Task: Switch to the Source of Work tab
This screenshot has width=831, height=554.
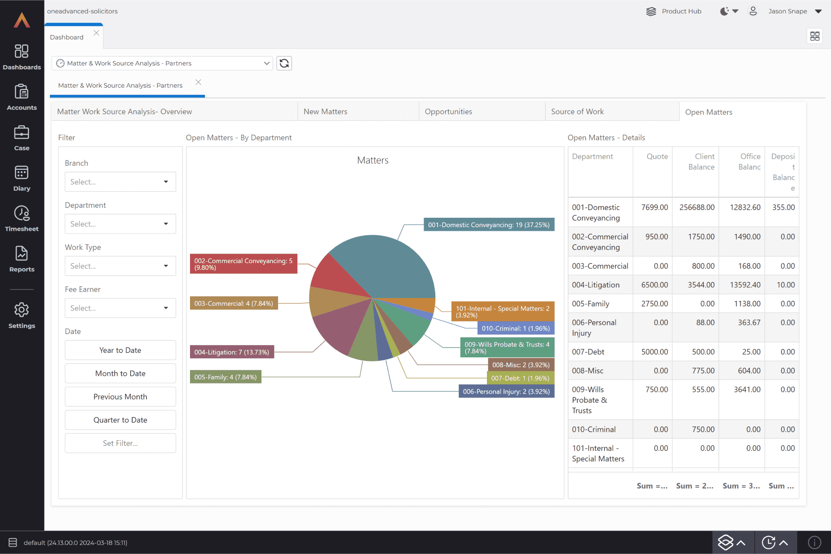Action: (x=611, y=112)
